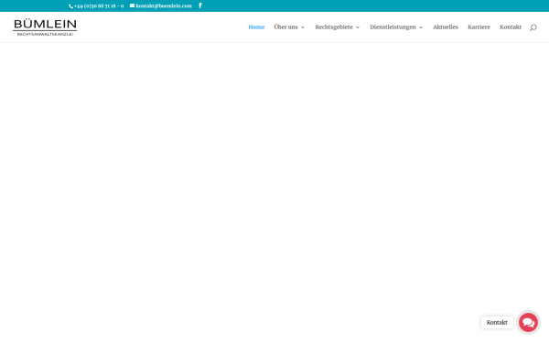549x343 pixels.
Task: Open the search magnifier icon
Action: tap(533, 27)
